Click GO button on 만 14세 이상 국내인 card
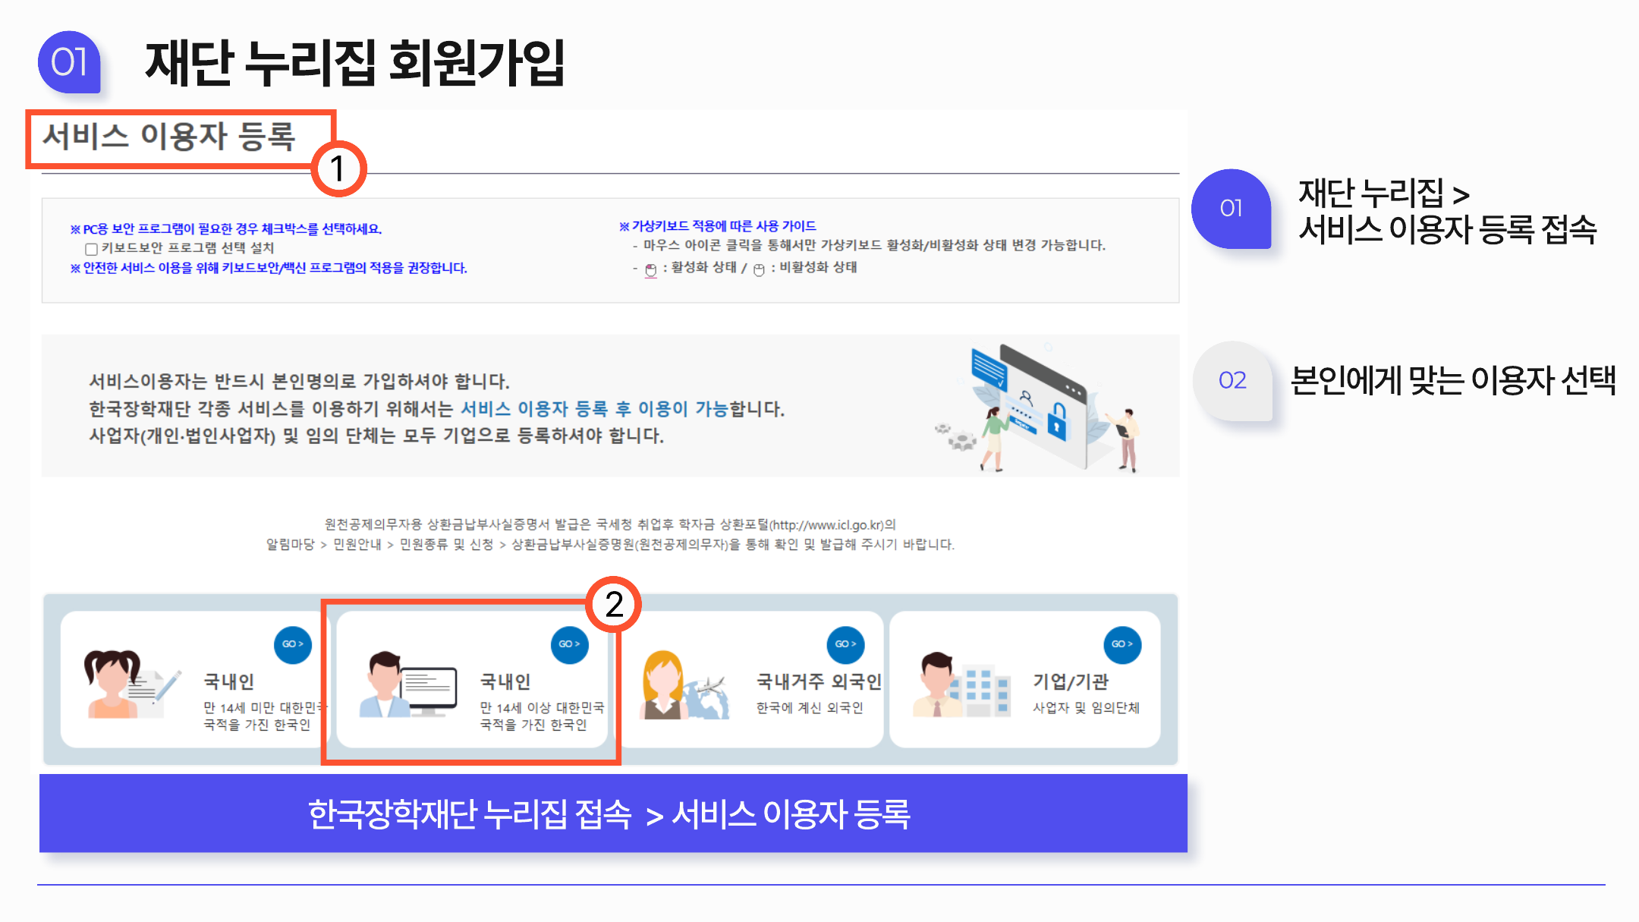Viewport: 1639px width, 922px height. point(570,644)
